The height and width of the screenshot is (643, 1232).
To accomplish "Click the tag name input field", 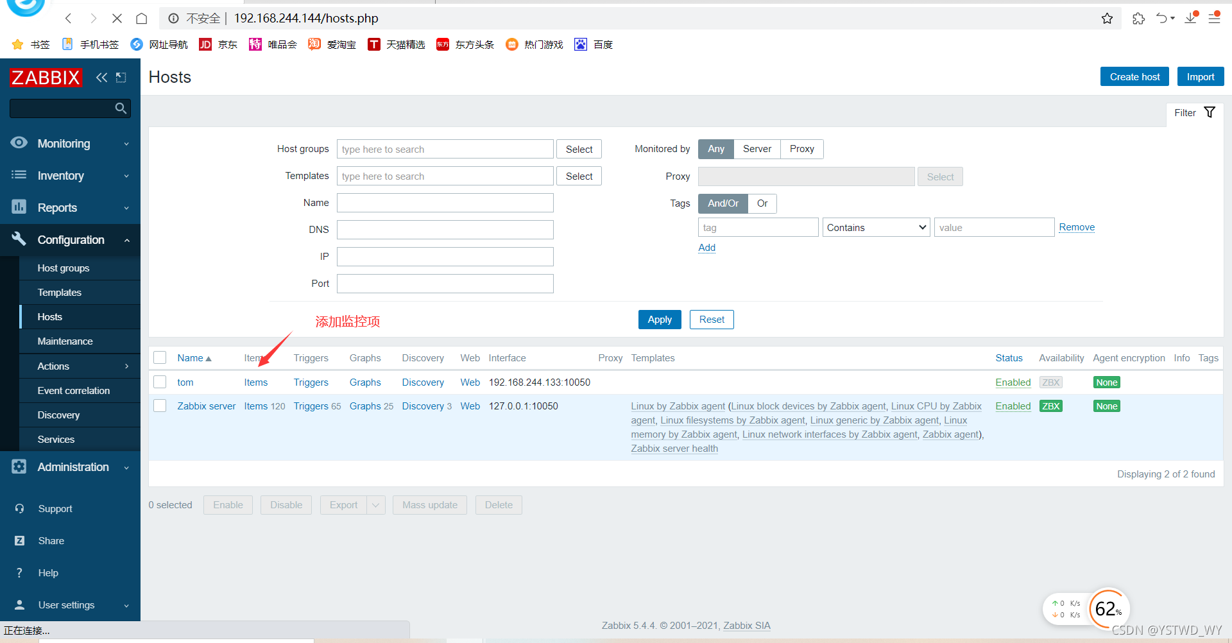I will [758, 227].
